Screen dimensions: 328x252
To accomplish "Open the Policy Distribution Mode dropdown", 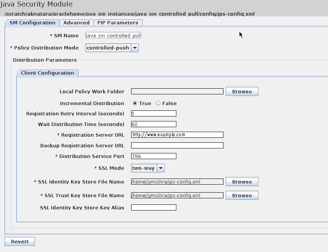I will pos(112,48).
